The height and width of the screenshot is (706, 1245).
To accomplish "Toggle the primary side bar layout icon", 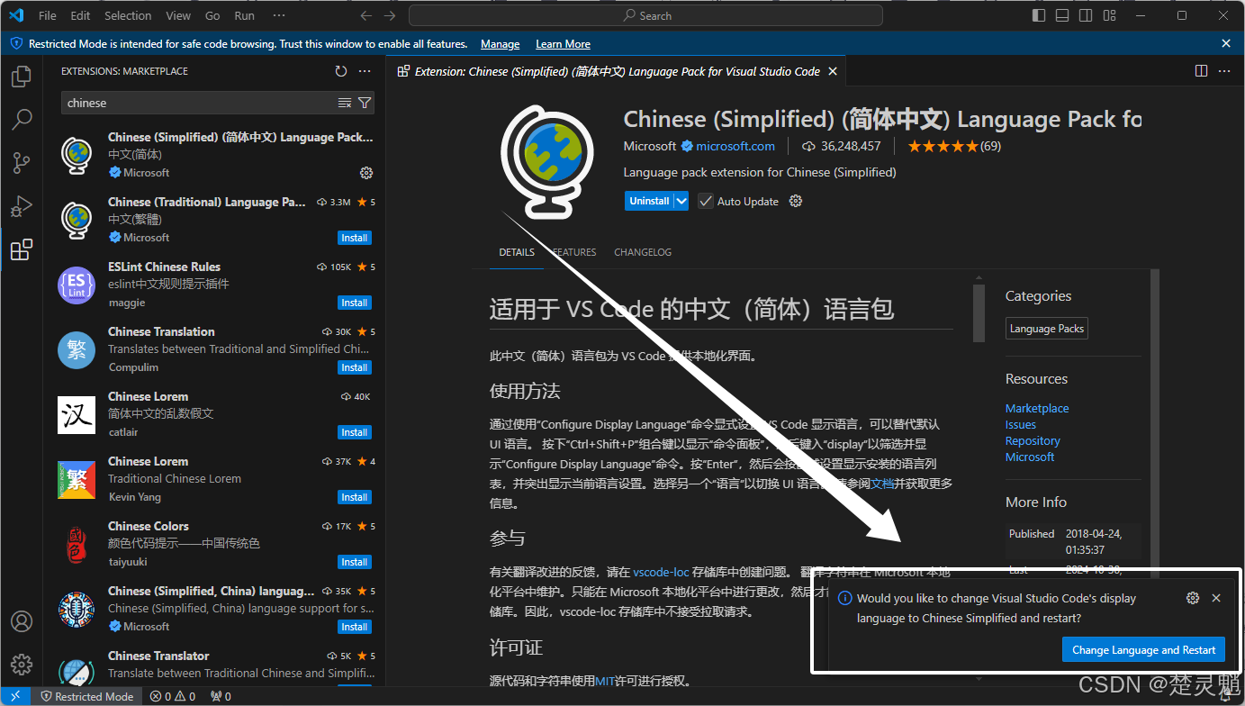I will point(1039,15).
